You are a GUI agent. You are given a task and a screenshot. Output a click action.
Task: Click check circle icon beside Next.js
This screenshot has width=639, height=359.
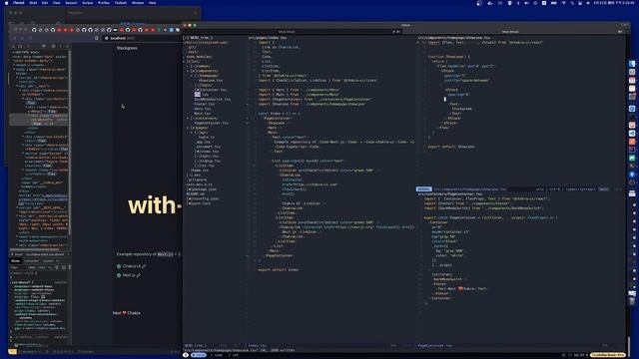[x=119, y=275]
